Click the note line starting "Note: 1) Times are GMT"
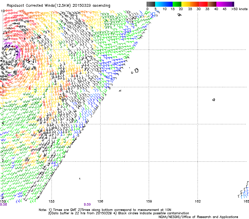 click(105, 210)
